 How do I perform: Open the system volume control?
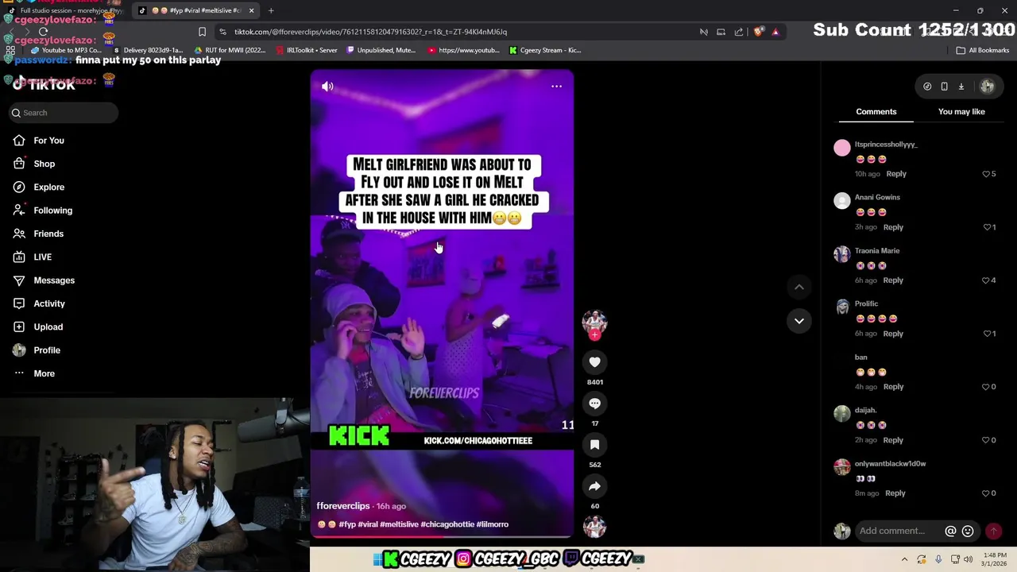click(968, 559)
